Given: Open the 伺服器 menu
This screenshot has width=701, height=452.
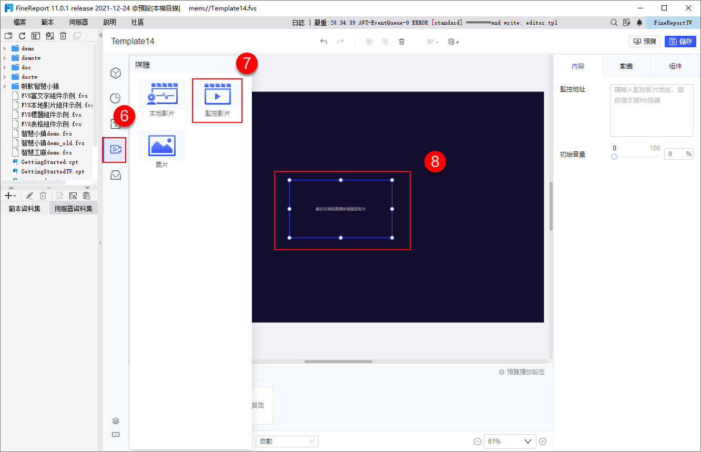Looking at the screenshot, I should pyautogui.click(x=78, y=23).
